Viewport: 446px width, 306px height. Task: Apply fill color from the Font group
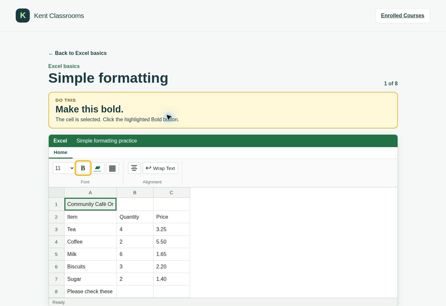[x=98, y=168]
